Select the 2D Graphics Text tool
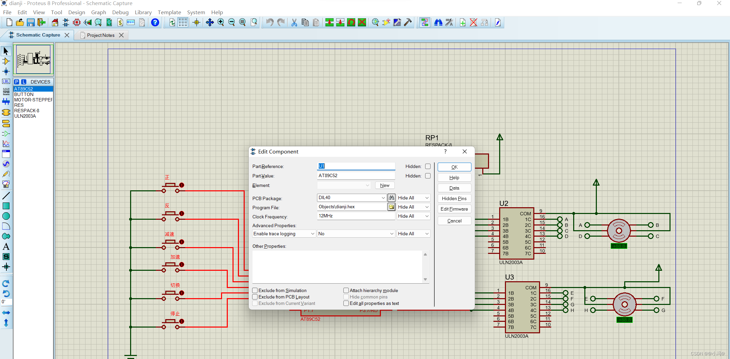730x359 pixels. point(6,246)
